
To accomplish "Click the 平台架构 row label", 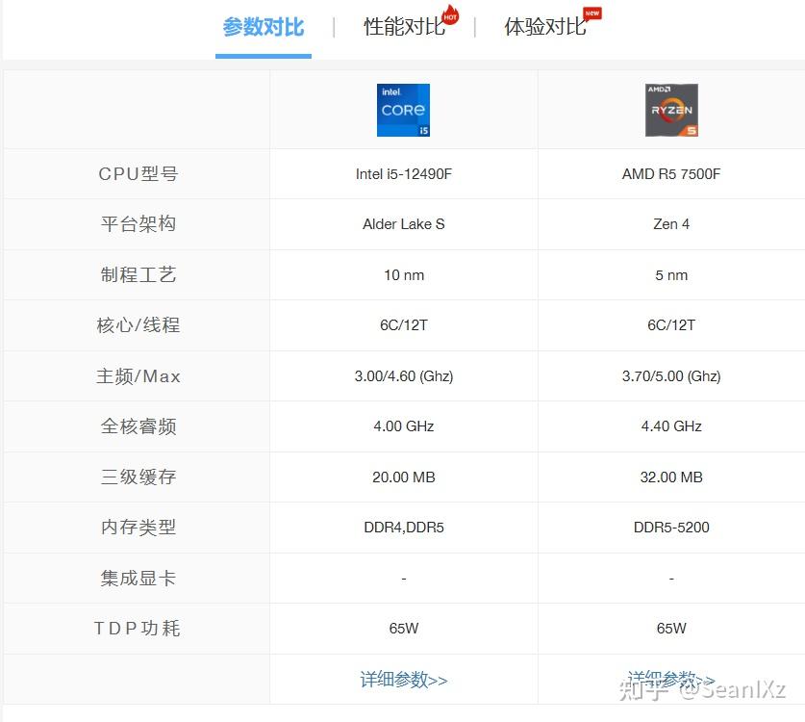I will [138, 224].
